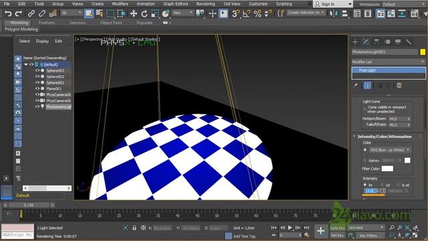The image size is (428, 241).
Task: Enable Cone visible in viewport checkbox
Action: [365, 109]
